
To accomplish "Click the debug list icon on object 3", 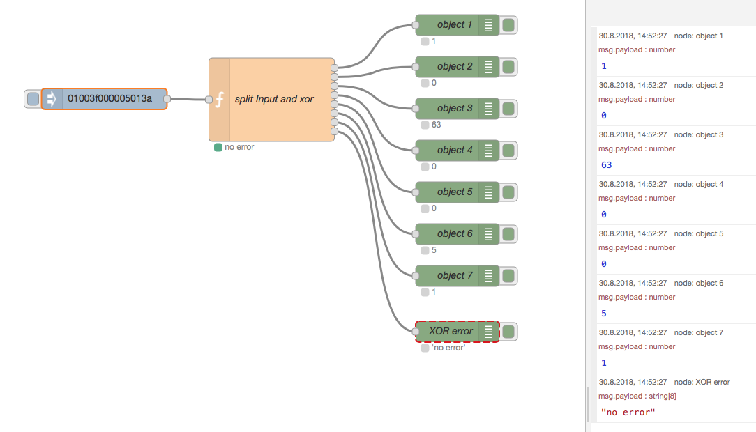I will (x=489, y=109).
